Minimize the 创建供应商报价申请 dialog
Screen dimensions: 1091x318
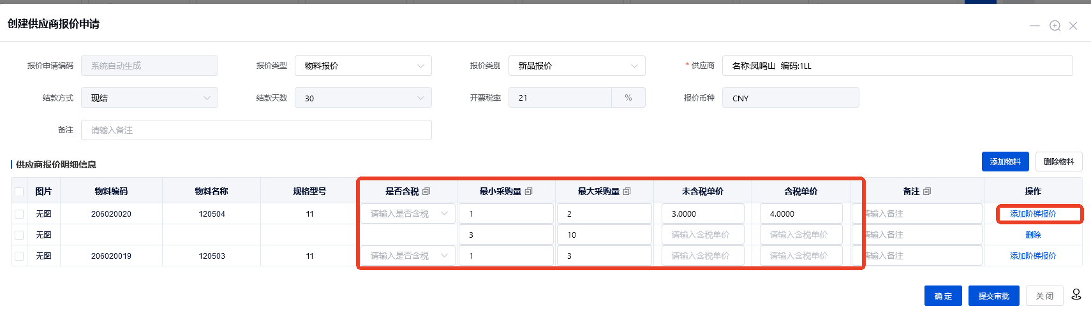click(1035, 25)
